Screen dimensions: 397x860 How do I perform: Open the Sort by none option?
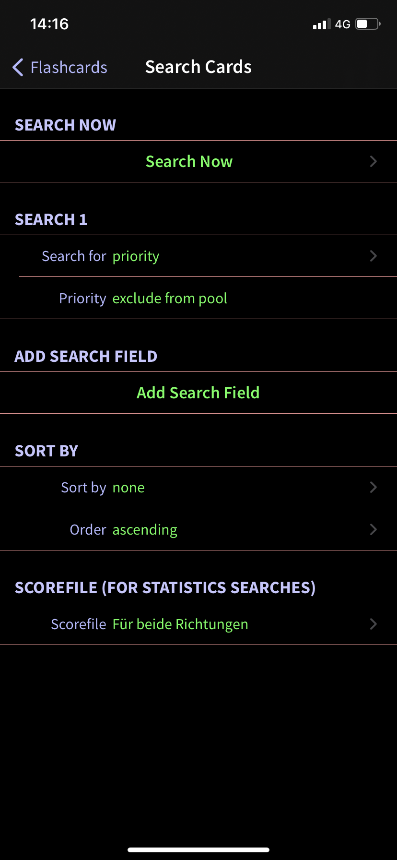point(198,487)
